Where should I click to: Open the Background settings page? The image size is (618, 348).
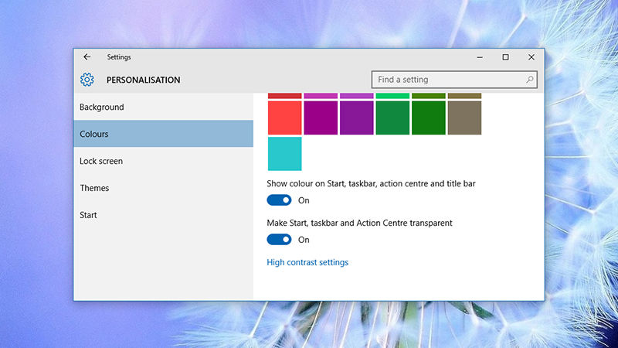pyautogui.click(x=102, y=107)
